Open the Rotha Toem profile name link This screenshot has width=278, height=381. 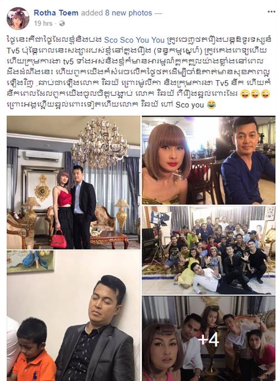click(x=56, y=13)
